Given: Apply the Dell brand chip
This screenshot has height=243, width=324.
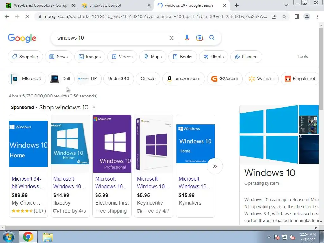Looking at the screenshot, I should [61, 78].
